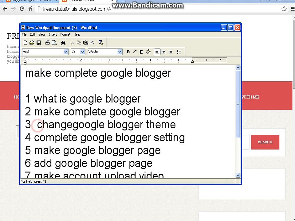Enable Align Right alignment
The height and width of the screenshot is (221, 295).
point(170,52)
